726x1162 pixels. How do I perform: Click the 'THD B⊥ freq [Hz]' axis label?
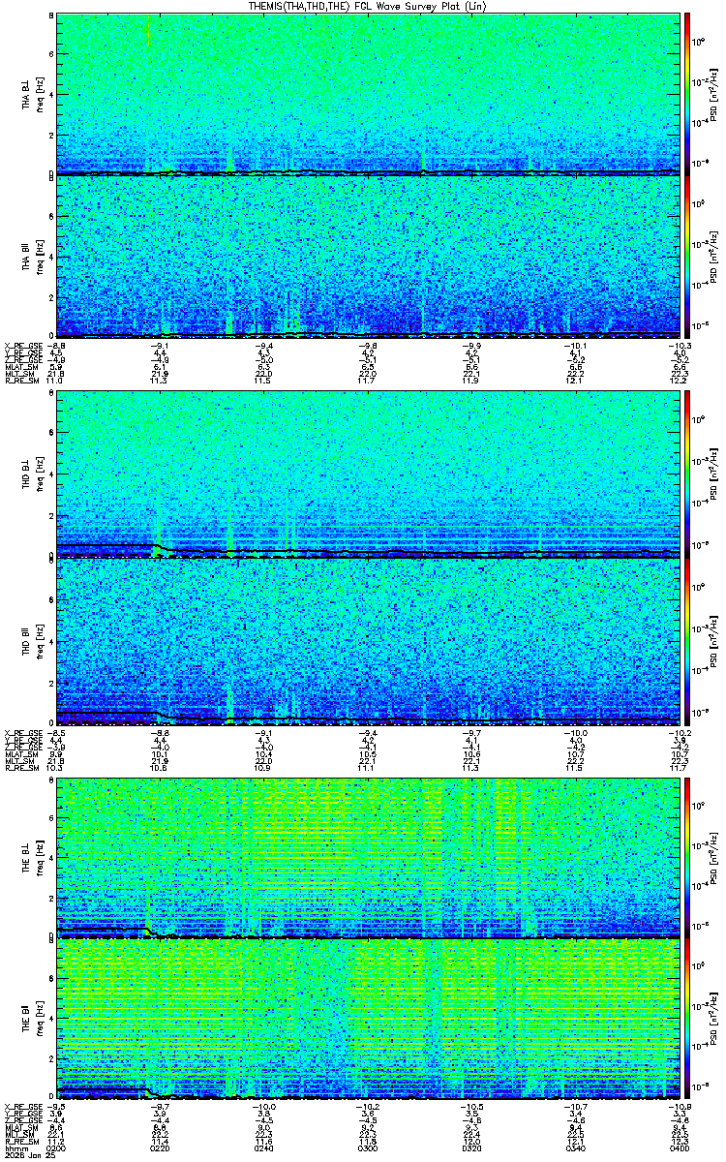point(32,474)
